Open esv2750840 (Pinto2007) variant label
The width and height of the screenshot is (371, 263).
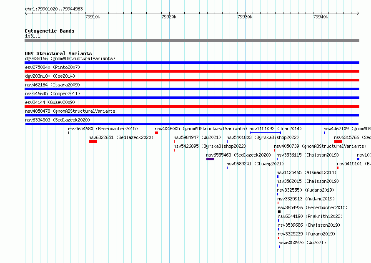coord(53,67)
